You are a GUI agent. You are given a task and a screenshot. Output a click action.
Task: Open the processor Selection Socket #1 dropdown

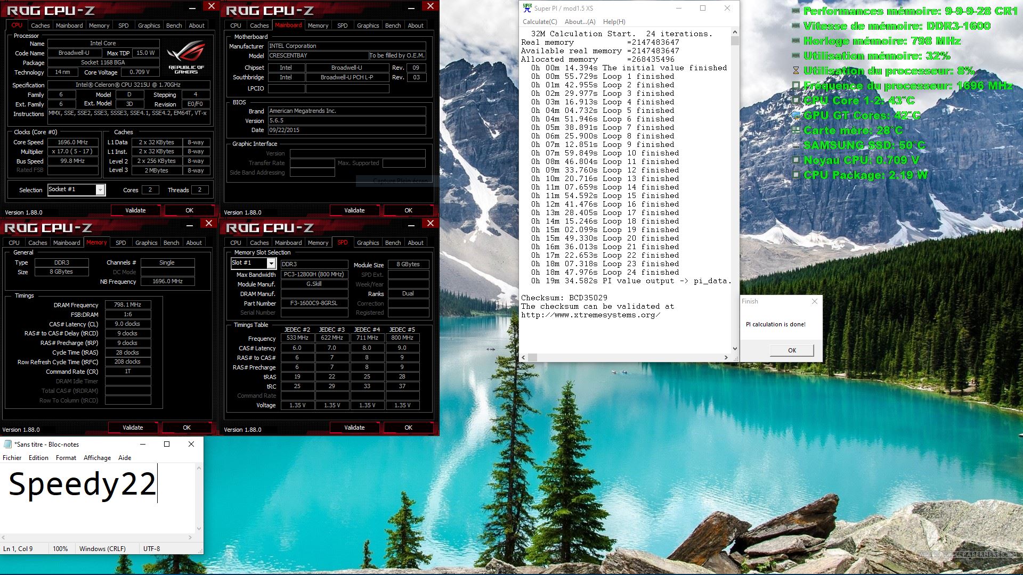tap(100, 190)
